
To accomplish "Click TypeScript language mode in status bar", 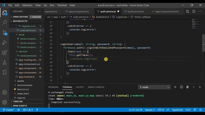I will 177,110.
